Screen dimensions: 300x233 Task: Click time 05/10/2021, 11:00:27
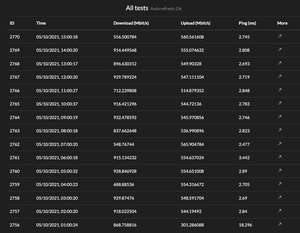(x=57, y=90)
